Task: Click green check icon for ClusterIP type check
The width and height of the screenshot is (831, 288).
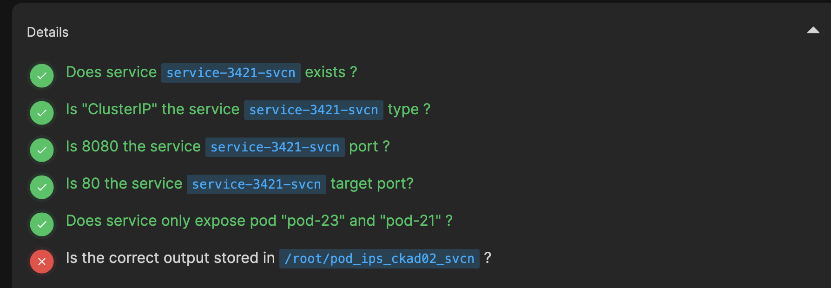Action: coord(42,113)
